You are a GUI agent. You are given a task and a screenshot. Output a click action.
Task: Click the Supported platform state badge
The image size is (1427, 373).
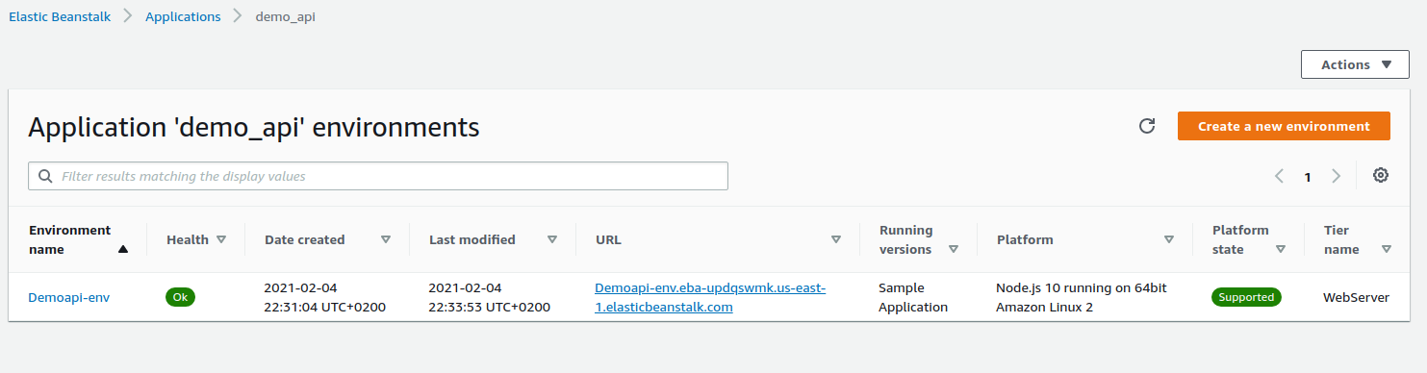[x=1246, y=297]
